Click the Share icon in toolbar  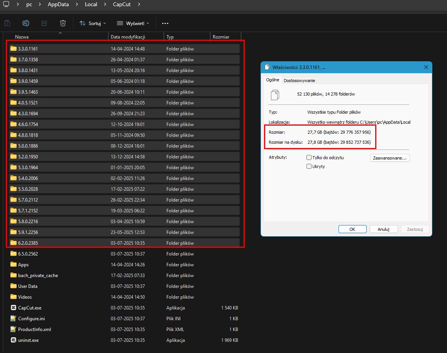(x=44, y=23)
